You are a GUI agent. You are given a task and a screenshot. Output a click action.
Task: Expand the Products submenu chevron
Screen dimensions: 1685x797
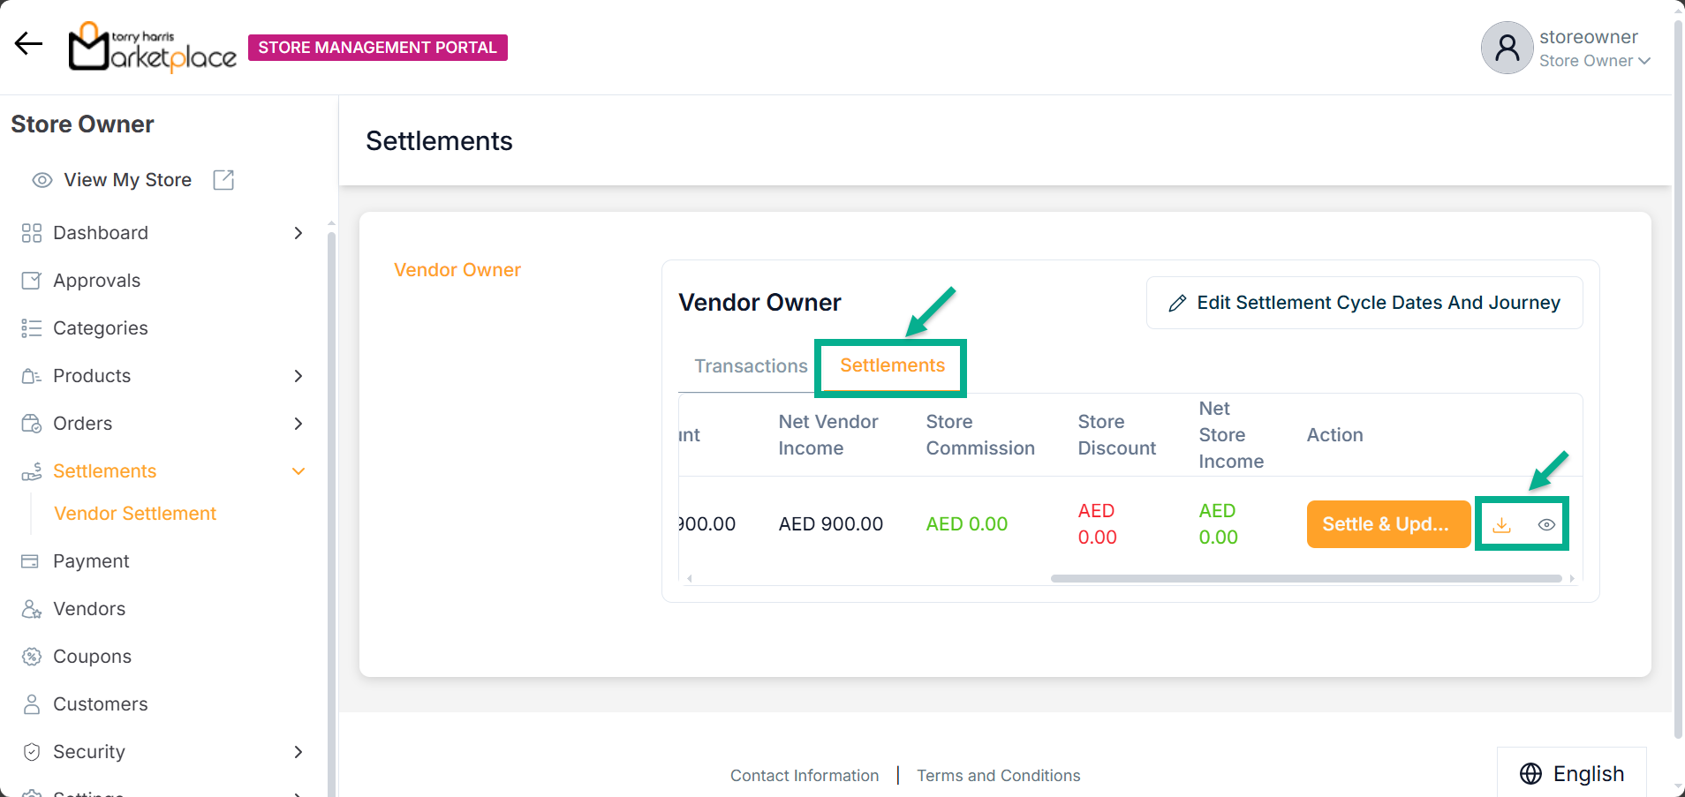pyautogui.click(x=298, y=376)
